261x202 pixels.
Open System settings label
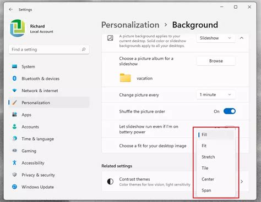[x=28, y=66]
